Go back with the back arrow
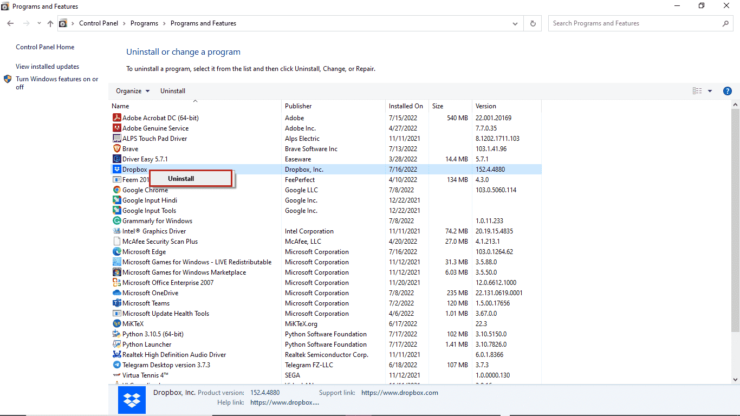 (x=10, y=23)
